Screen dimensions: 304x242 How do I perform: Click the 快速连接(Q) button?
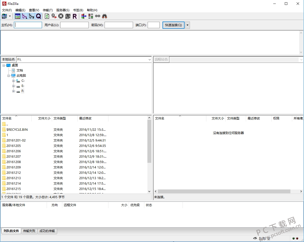(173, 25)
